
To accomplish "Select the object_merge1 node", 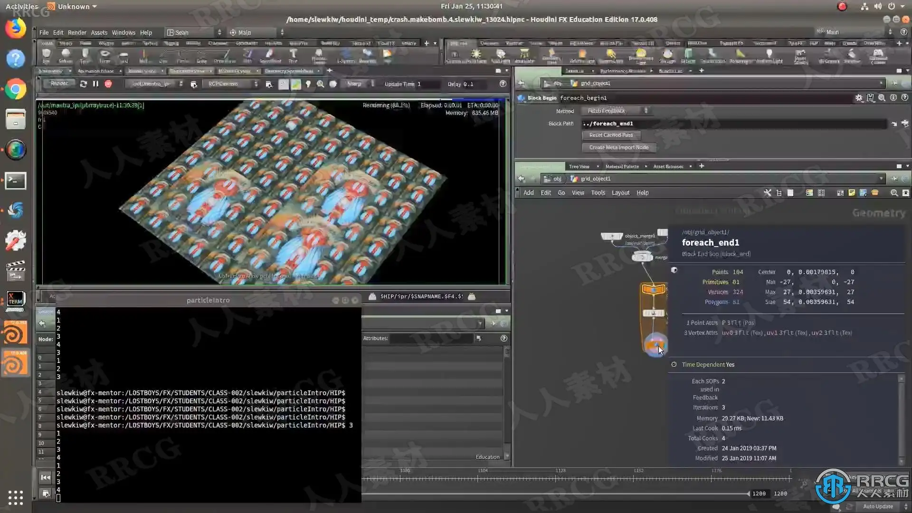I will click(612, 236).
